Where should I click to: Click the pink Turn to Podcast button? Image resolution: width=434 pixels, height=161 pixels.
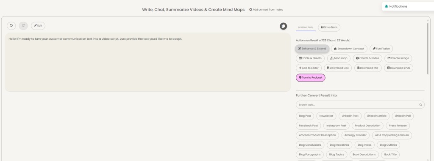[x=311, y=78]
